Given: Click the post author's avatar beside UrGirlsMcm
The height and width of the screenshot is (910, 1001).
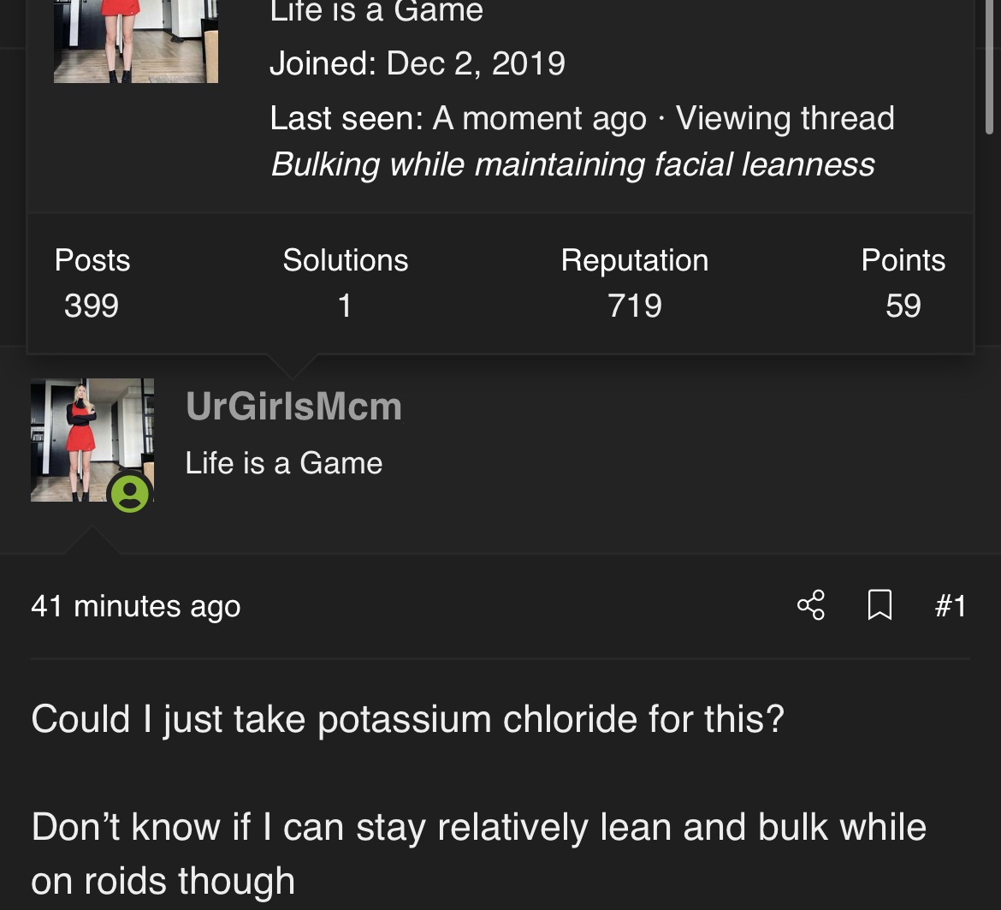Looking at the screenshot, I should (x=92, y=439).
